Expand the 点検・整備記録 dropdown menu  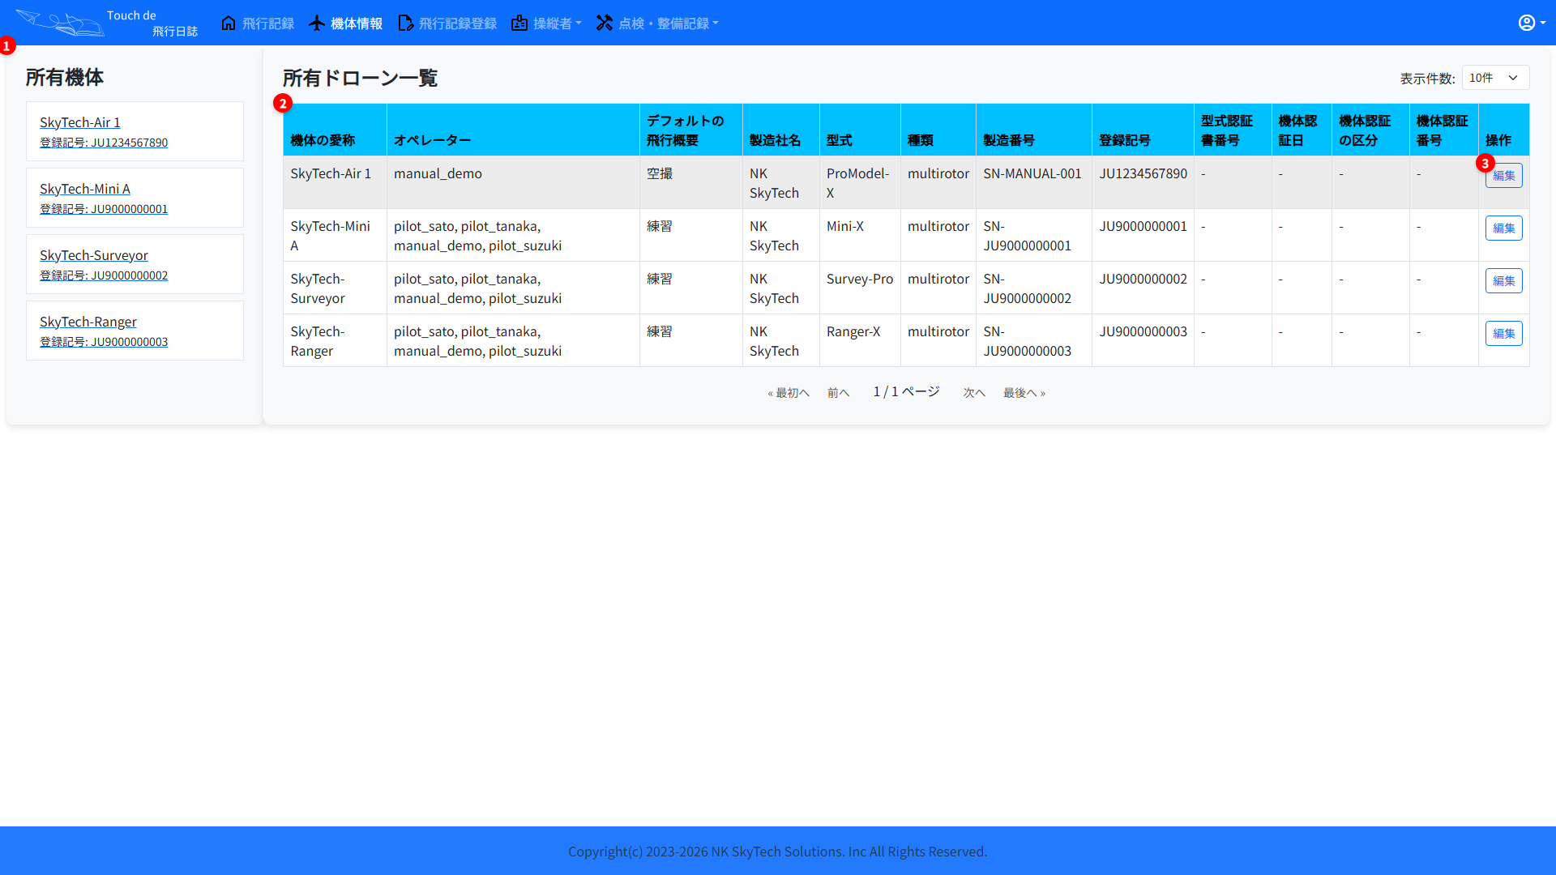coord(669,23)
